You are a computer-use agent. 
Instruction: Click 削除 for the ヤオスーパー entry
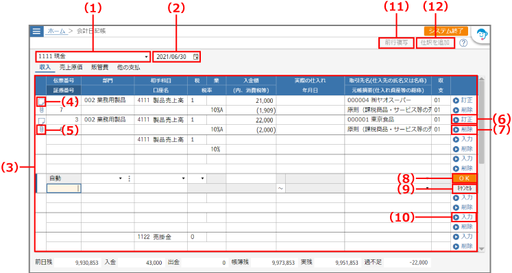coord(463,110)
